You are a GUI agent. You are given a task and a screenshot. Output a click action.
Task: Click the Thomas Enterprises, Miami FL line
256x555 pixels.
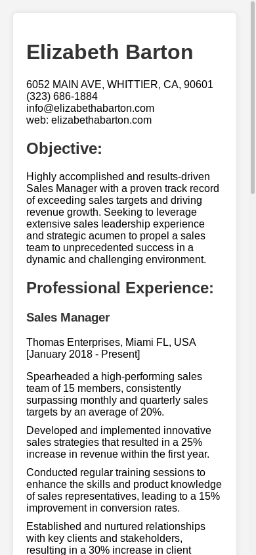pos(111,343)
